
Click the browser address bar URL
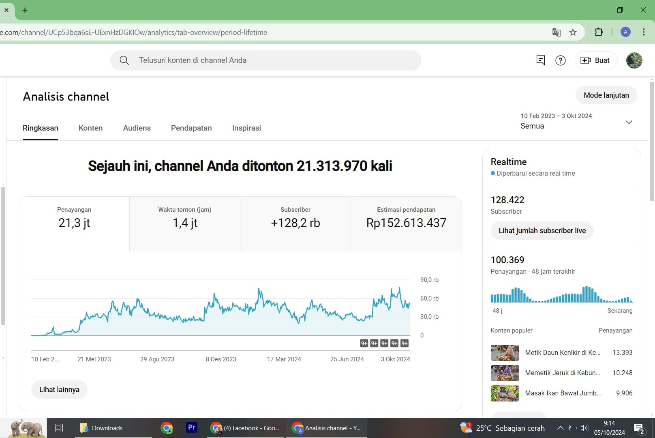tap(134, 32)
